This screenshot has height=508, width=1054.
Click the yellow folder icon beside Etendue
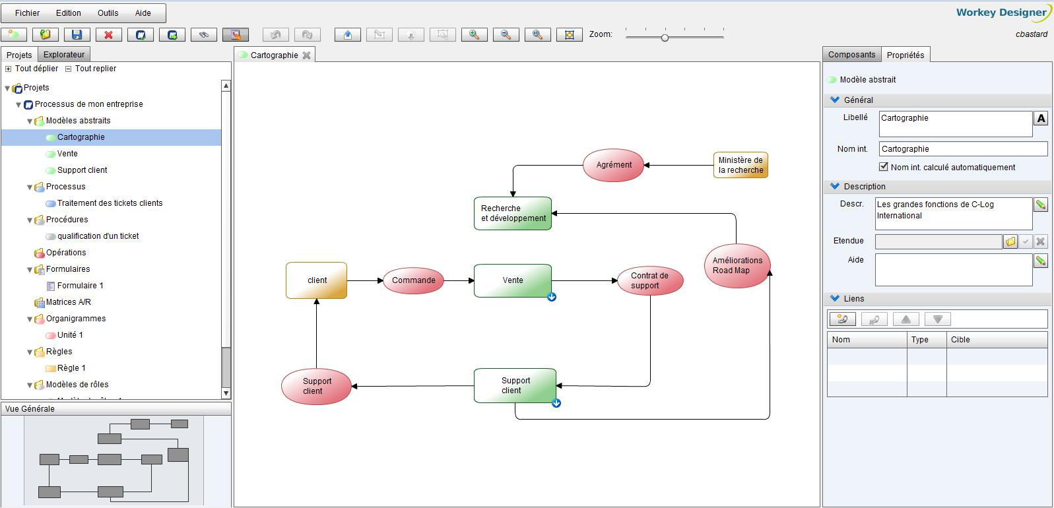click(1010, 242)
